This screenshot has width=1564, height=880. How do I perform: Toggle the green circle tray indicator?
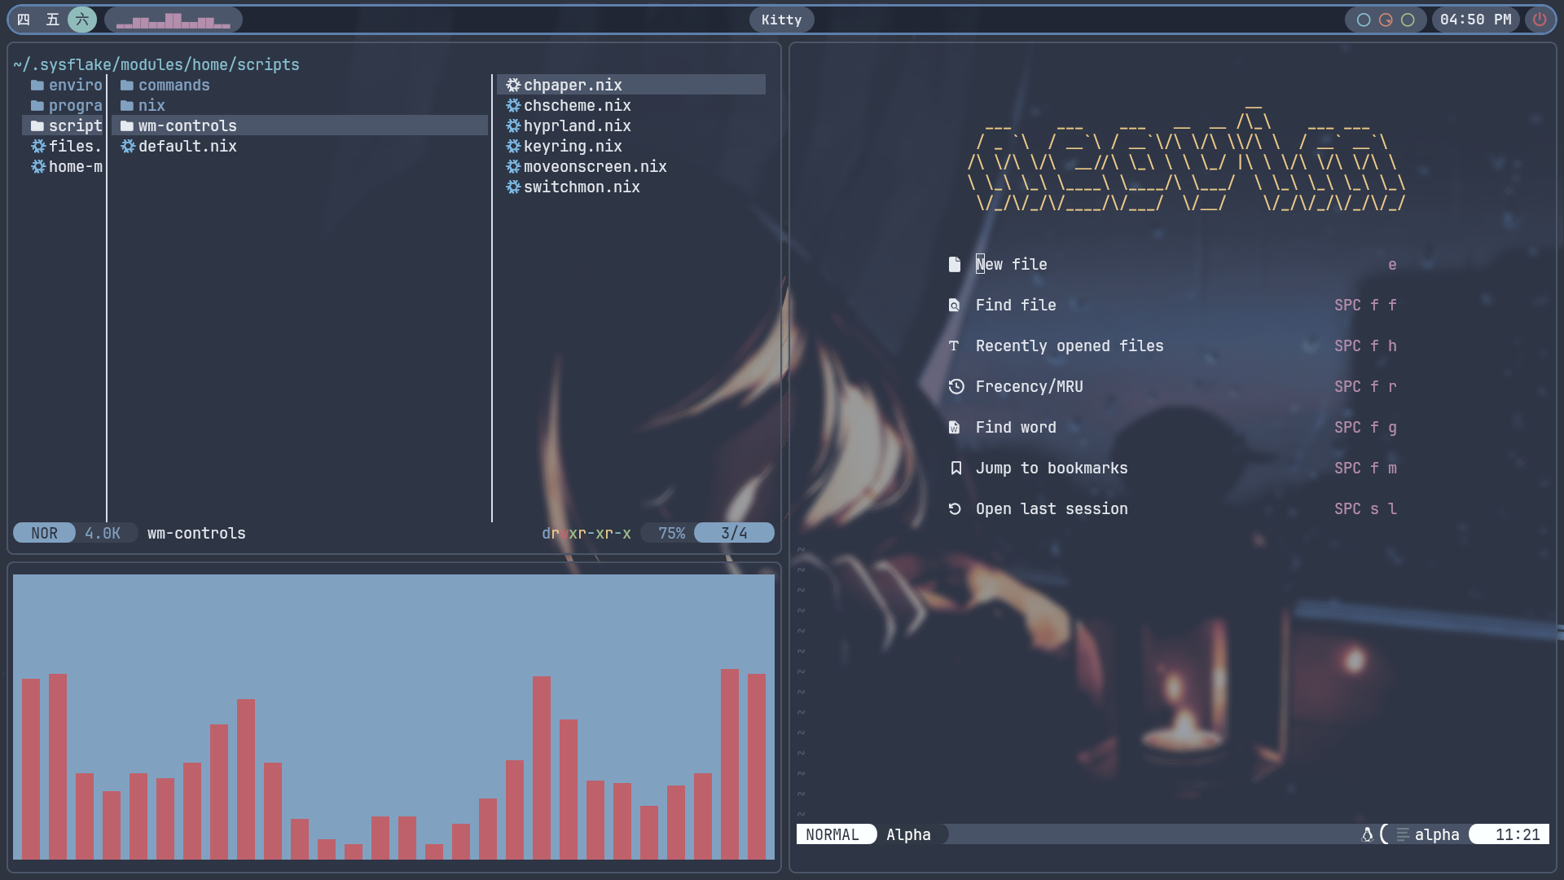coord(1408,20)
